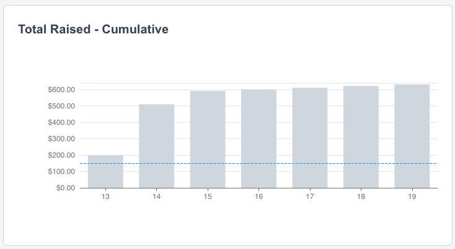Image resolution: width=455 pixels, height=249 pixels.
Task: Click the $300.00 axis label
Action: [x=61, y=139]
